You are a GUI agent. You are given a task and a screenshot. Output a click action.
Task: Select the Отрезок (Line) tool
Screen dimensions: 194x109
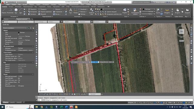pos(4,11)
